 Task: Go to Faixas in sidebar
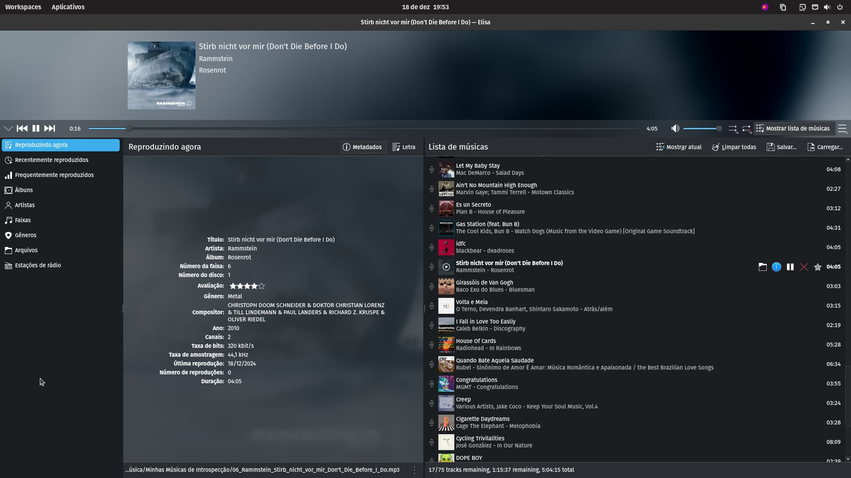(61, 220)
